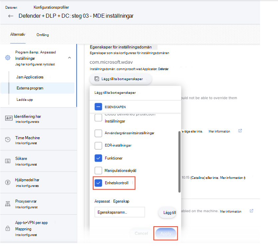Open external link icon beside first Mer information
278x249 pixels.
[240, 131]
